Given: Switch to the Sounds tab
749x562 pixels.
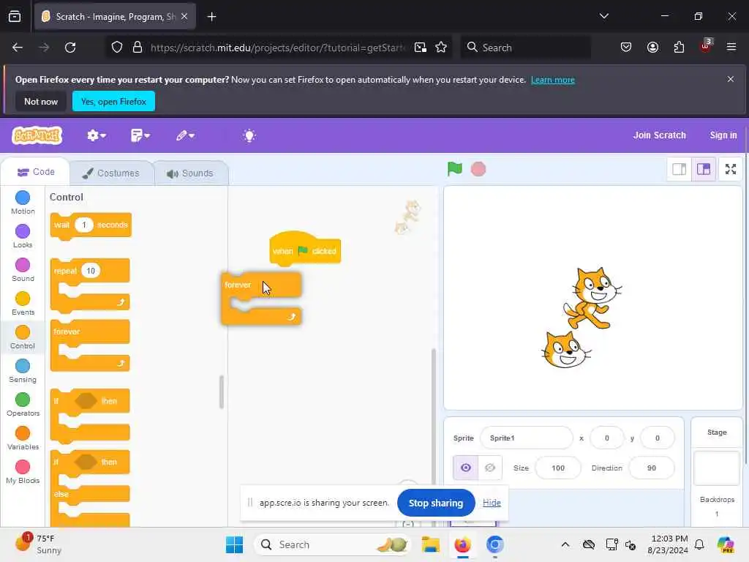Looking at the screenshot, I should [190, 173].
